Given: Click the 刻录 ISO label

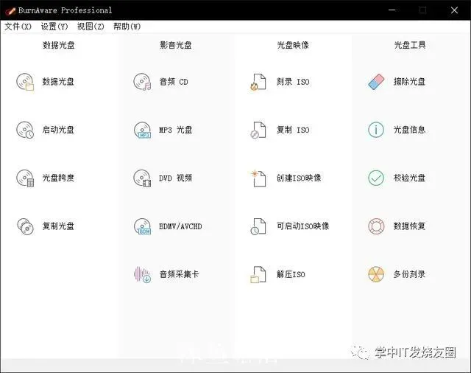Looking at the screenshot, I should coord(293,82).
